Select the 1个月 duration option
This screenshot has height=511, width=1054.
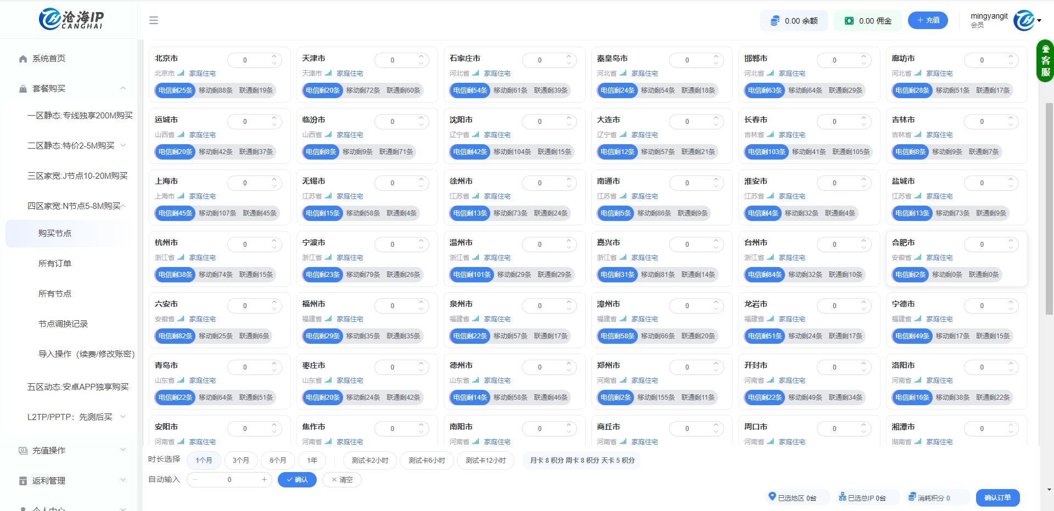[204, 461]
